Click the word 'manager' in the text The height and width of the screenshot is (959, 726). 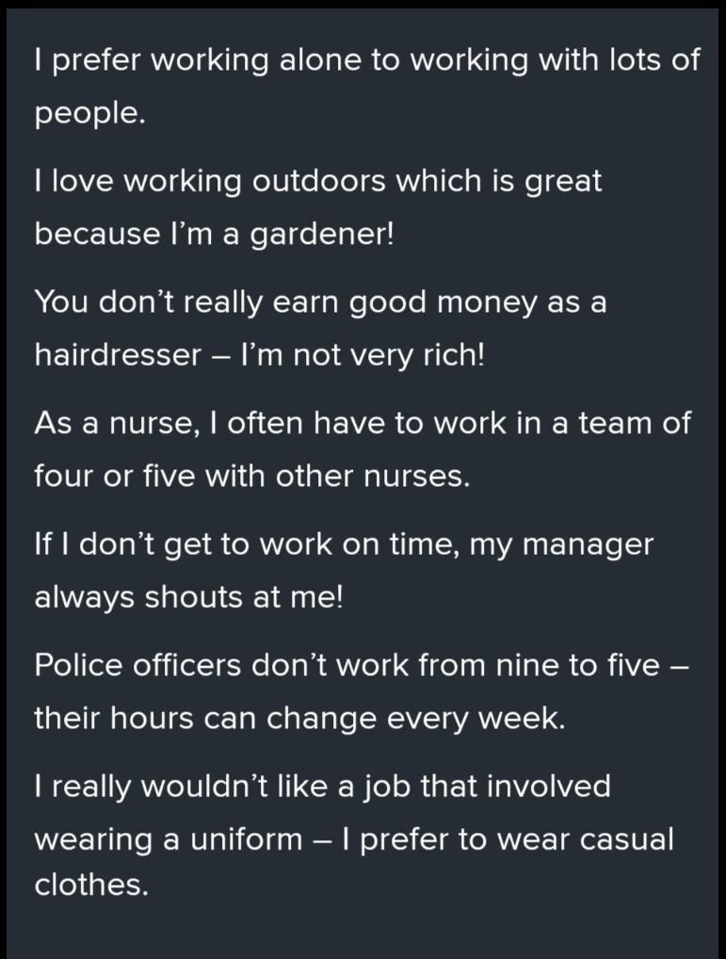click(588, 545)
